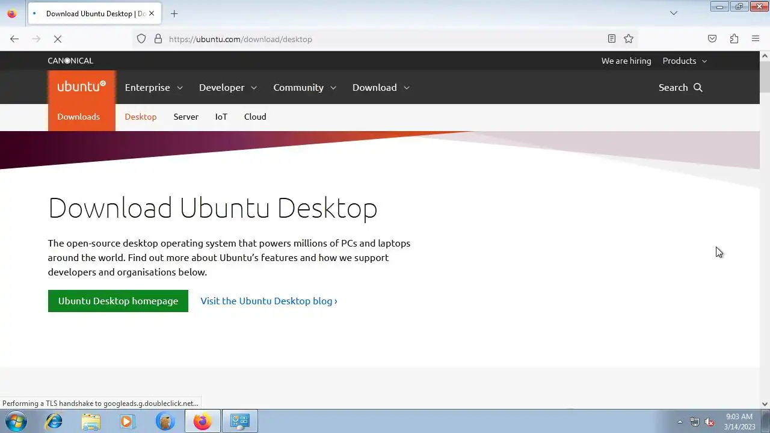Click the Firefox taskbar icon
The height and width of the screenshot is (433, 770).
[x=202, y=422]
